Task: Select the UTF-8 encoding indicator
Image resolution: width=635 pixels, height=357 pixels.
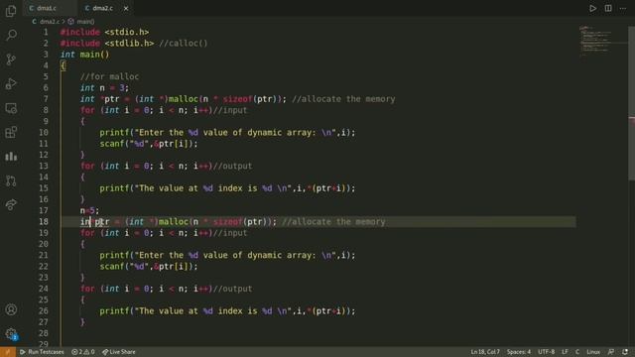Action: [x=546, y=352]
